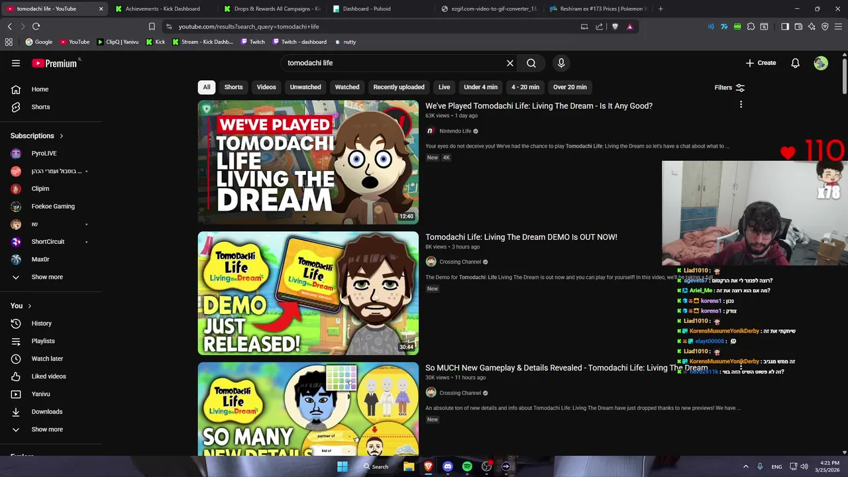Select the Over 20 min chip

(x=570, y=87)
